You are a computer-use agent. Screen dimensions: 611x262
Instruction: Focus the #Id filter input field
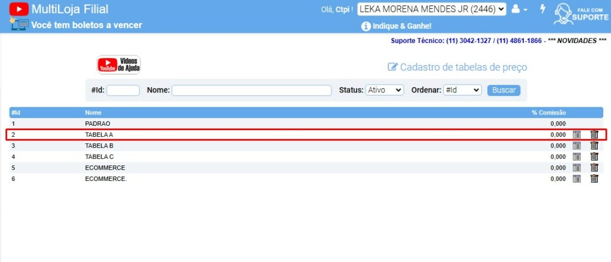coord(123,90)
